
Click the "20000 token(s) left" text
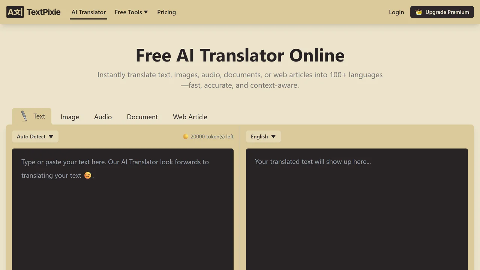tap(212, 136)
